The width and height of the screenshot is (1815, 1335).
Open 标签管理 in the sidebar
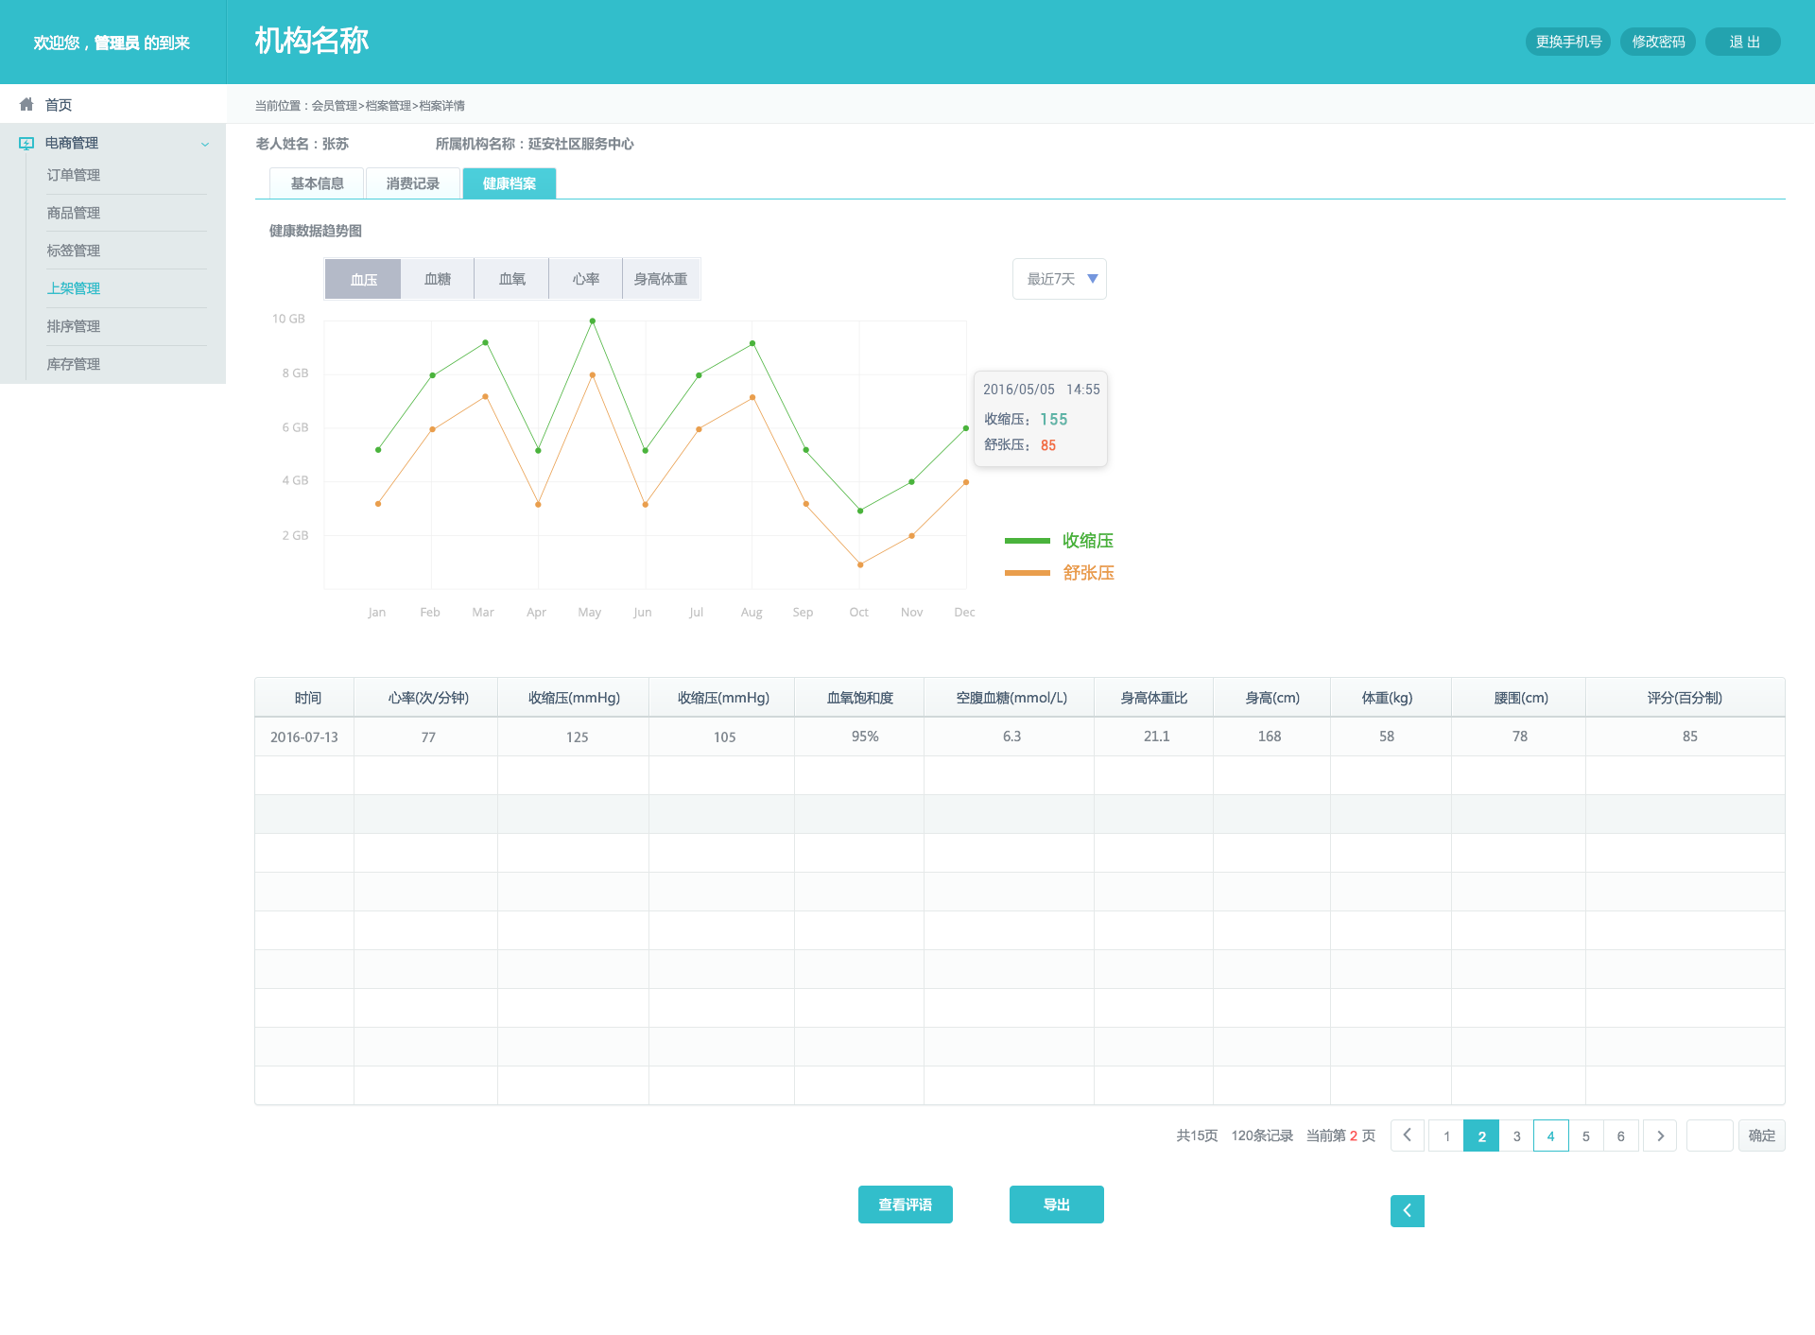[74, 251]
